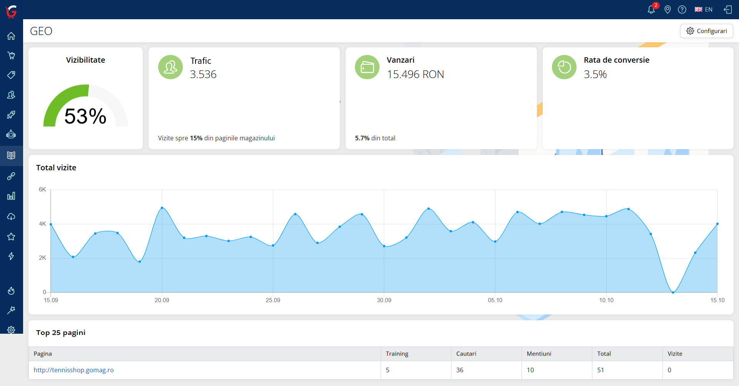Open the bar chart statistics icon
The width and height of the screenshot is (739, 386).
11,196
